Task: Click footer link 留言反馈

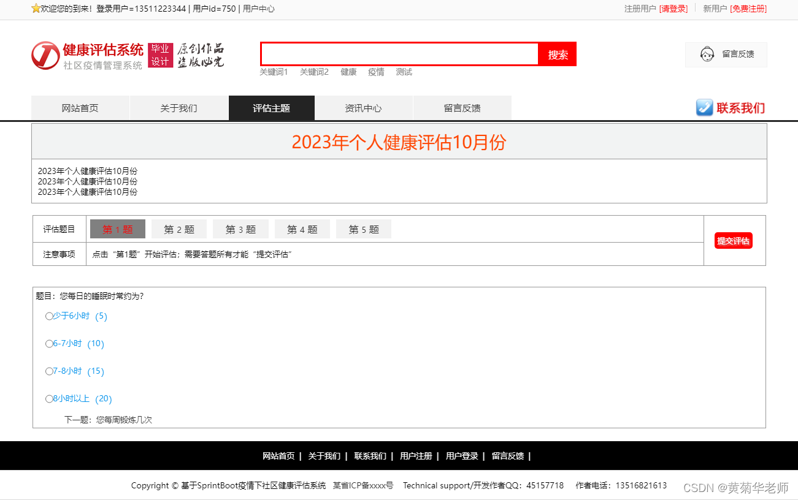Action: click(508, 456)
